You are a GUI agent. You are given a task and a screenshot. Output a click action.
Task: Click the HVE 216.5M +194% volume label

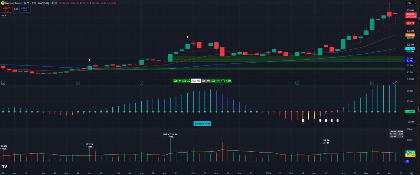point(170,135)
